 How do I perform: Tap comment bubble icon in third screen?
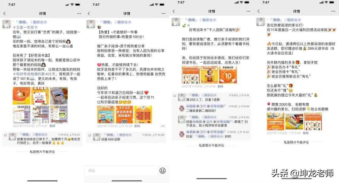(x=175, y=96)
